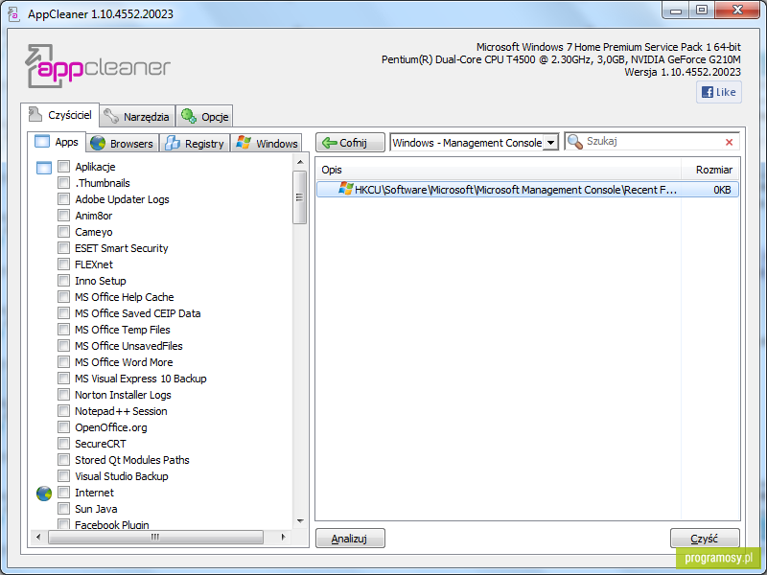The height and width of the screenshot is (575, 767).
Task: Enable the FLEXnet checkbox
Action: (63, 264)
